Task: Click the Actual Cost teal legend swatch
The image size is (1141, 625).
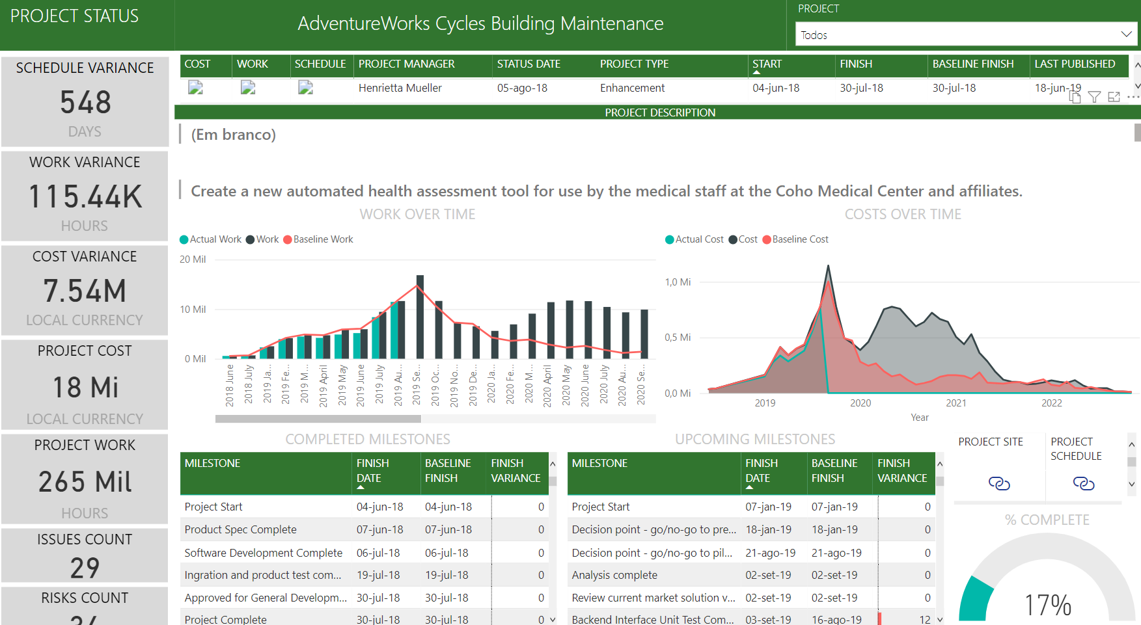Action: click(x=670, y=239)
